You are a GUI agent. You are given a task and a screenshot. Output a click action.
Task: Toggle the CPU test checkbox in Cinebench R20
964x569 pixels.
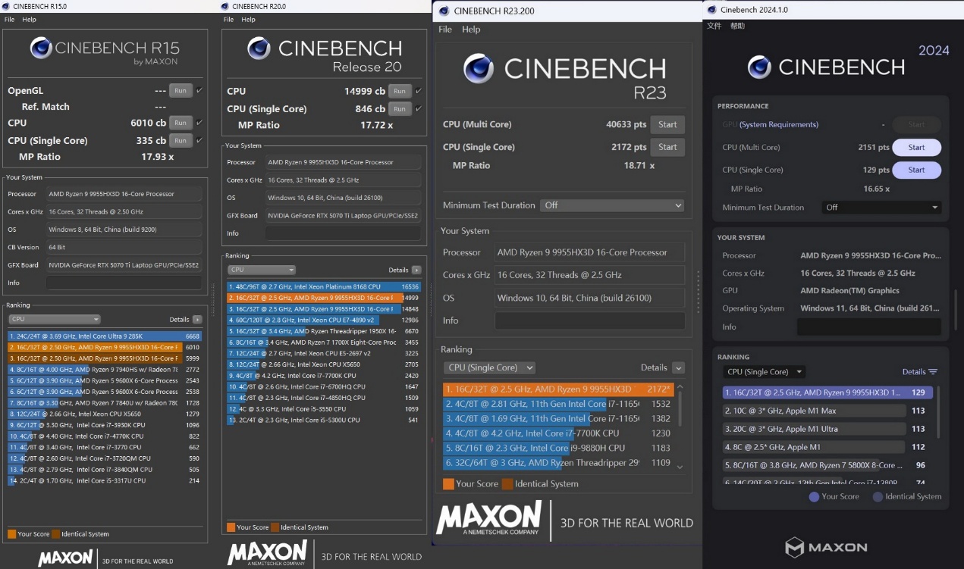419,91
